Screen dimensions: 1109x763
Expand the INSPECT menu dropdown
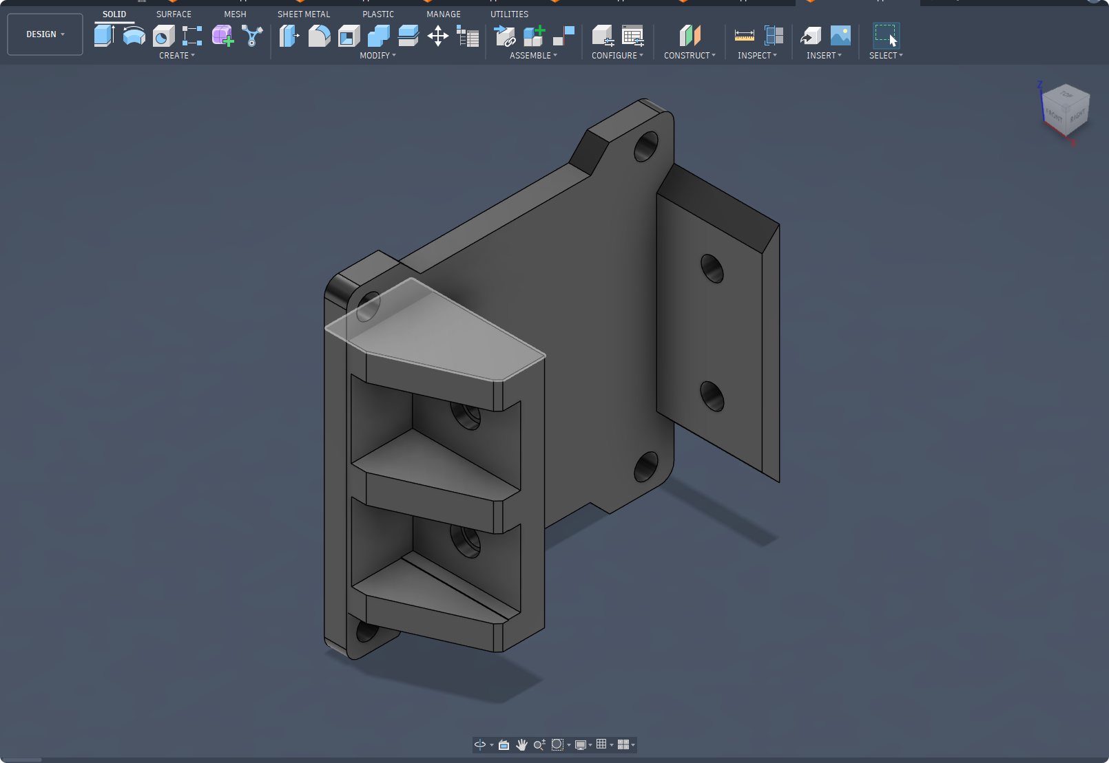click(x=758, y=56)
